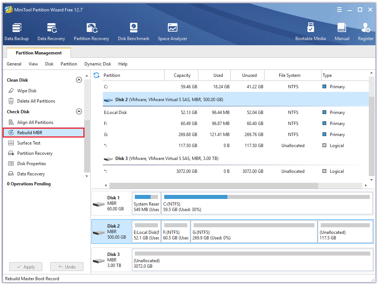378x285 pixels.
Task: Select the 117.5 GB Unallocated block on Disk 2
Action: point(345,232)
